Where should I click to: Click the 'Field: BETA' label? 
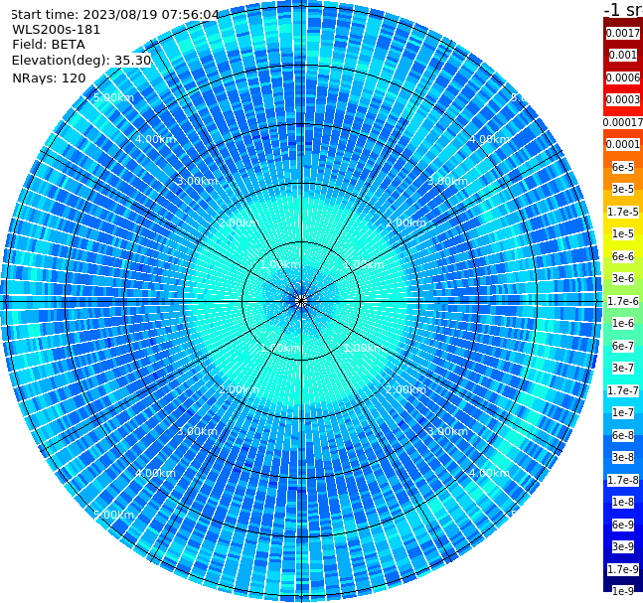pos(49,45)
